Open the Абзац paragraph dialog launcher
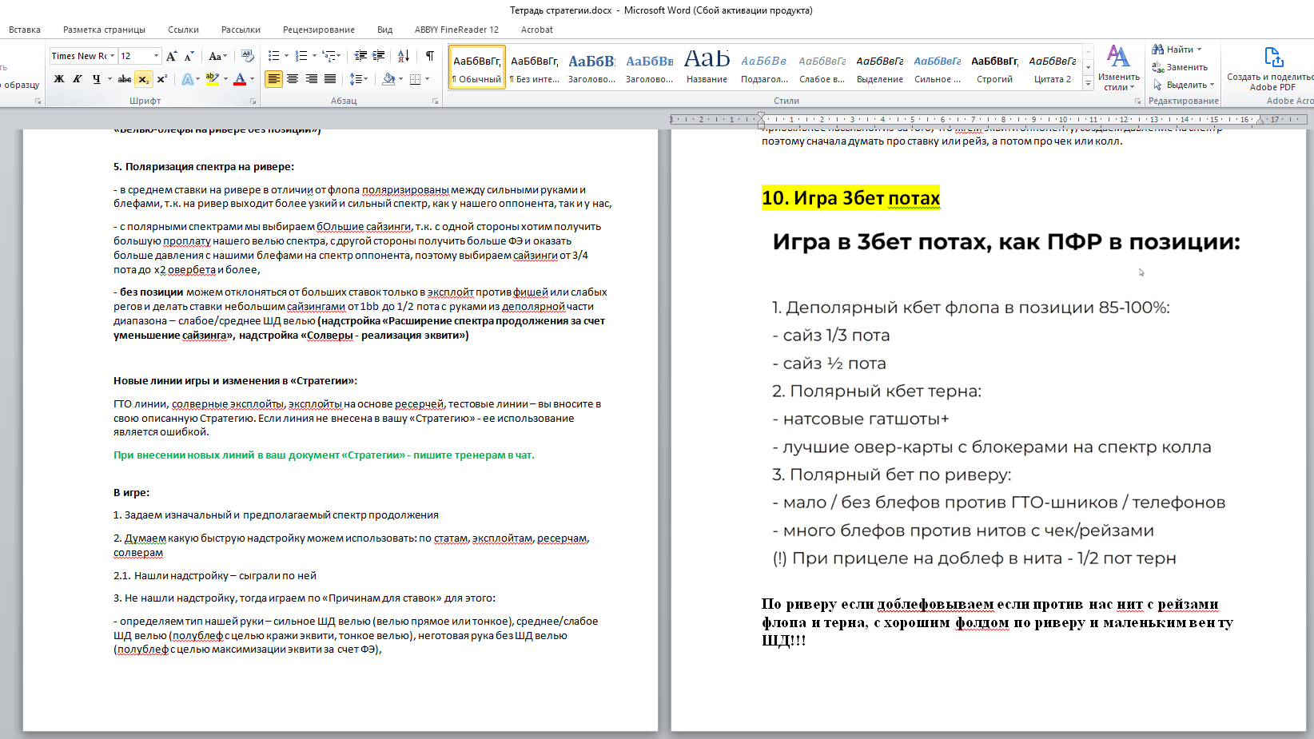 (436, 101)
